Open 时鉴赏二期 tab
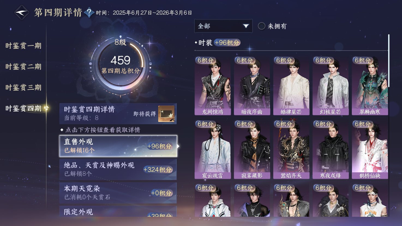This screenshot has height=226, width=402. tap(23, 66)
